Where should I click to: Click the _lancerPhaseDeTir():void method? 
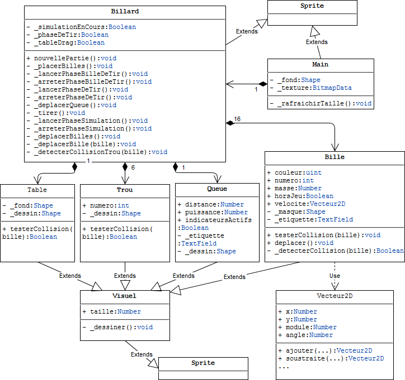[78, 89]
